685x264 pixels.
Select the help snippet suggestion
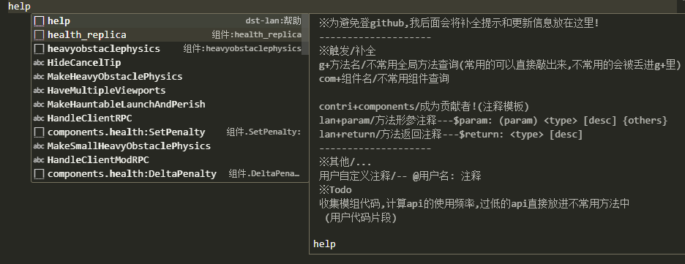click(168, 21)
